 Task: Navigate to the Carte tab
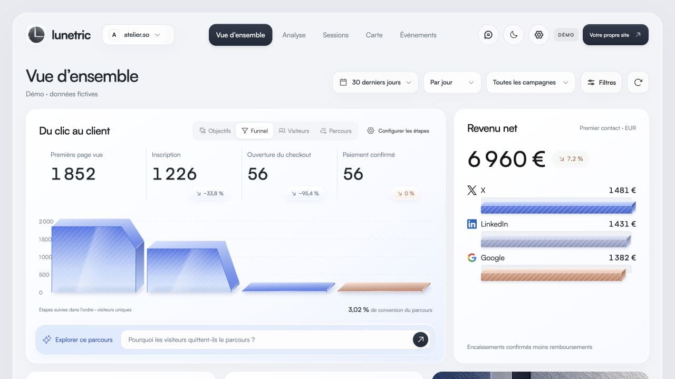374,35
